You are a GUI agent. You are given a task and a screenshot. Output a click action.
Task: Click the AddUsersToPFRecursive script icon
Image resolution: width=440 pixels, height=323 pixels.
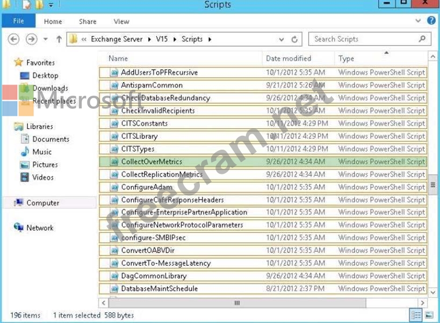coord(114,72)
